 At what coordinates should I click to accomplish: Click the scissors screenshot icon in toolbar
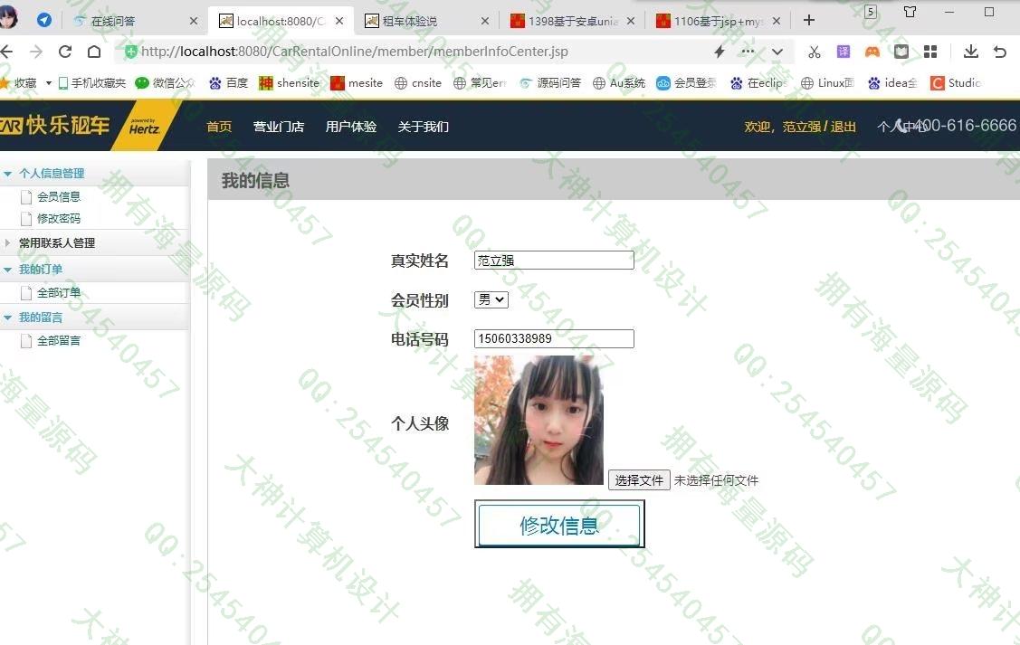coord(815,52)
